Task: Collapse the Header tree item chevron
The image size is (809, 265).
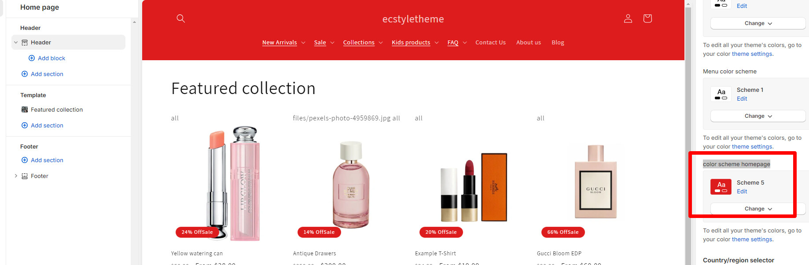Action: (16, 43)
